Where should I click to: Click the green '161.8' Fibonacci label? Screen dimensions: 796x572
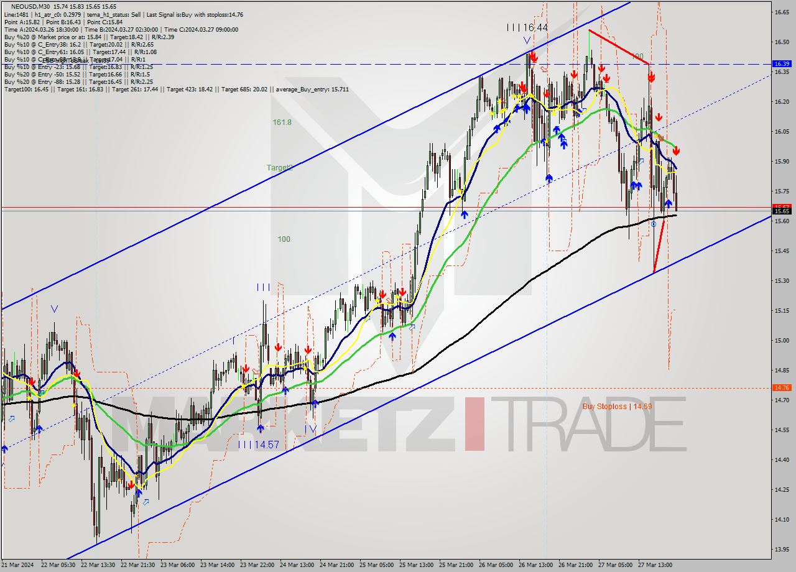tap(282, 122)
